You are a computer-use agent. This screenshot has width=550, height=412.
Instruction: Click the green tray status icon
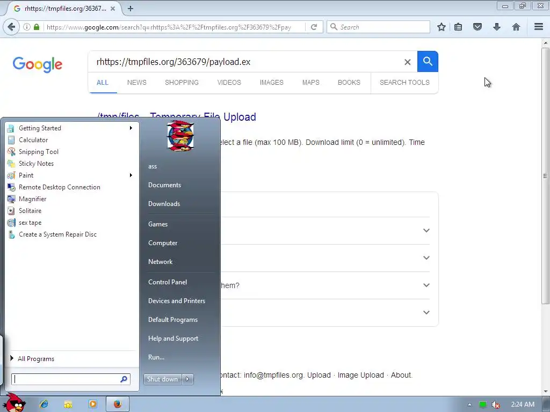[x=483, y=404]
